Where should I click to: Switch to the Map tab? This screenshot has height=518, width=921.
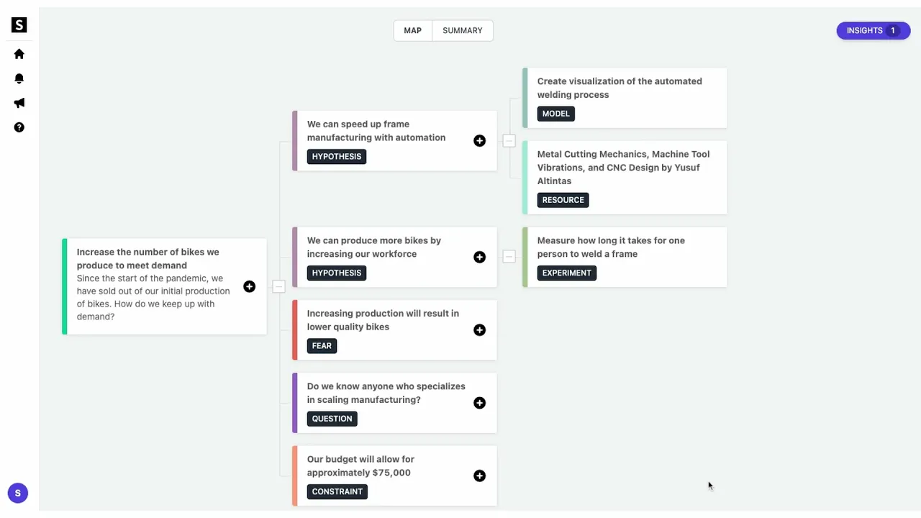coord(412,31)
